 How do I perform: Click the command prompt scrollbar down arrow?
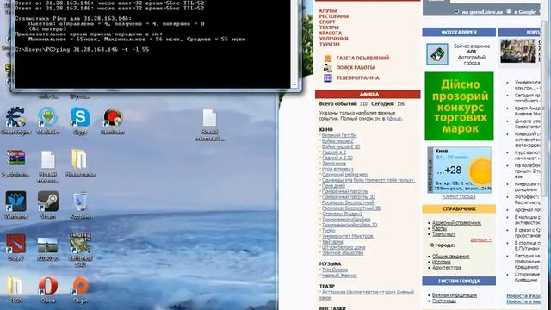pos(294,84)
